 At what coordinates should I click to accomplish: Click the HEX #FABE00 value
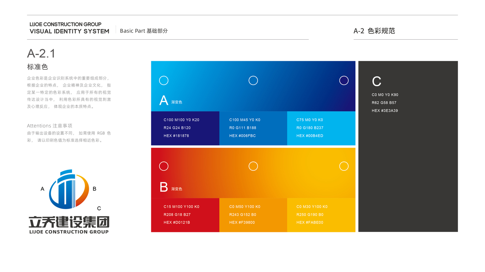310,222
